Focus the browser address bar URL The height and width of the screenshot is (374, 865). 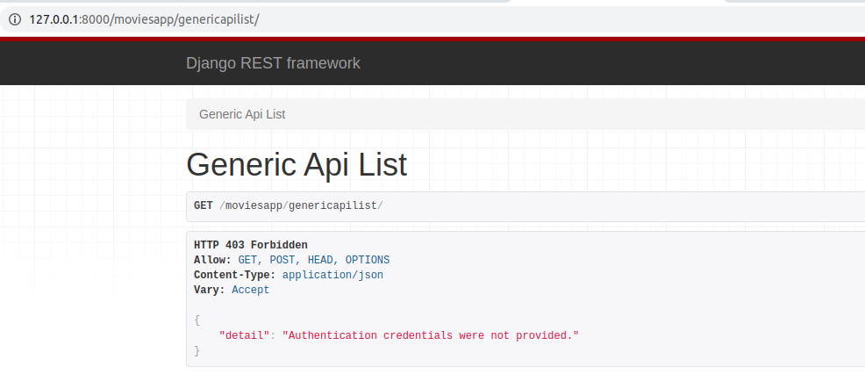pos(144,20)
